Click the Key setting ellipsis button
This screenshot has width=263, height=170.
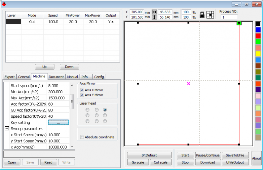(58, 123)
